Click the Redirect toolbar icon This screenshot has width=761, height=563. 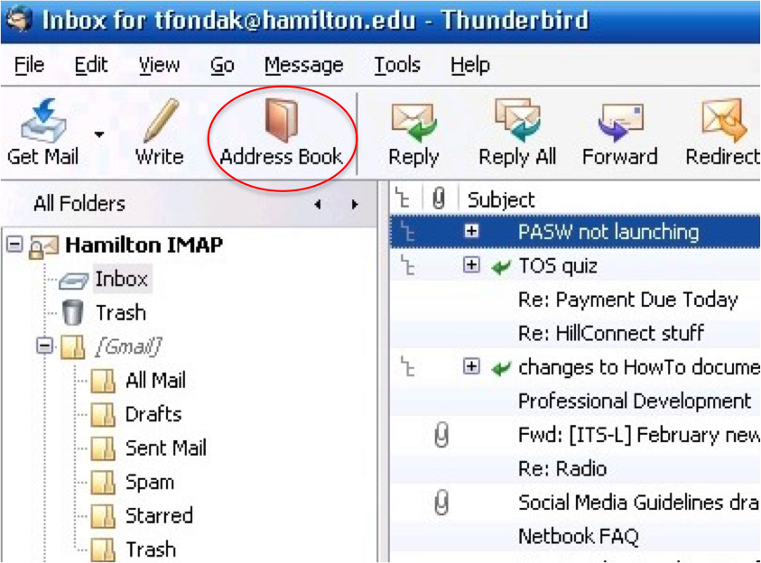(x=724, y=120)
